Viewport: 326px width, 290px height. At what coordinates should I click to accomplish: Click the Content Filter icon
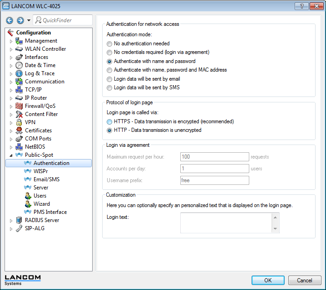19,114
